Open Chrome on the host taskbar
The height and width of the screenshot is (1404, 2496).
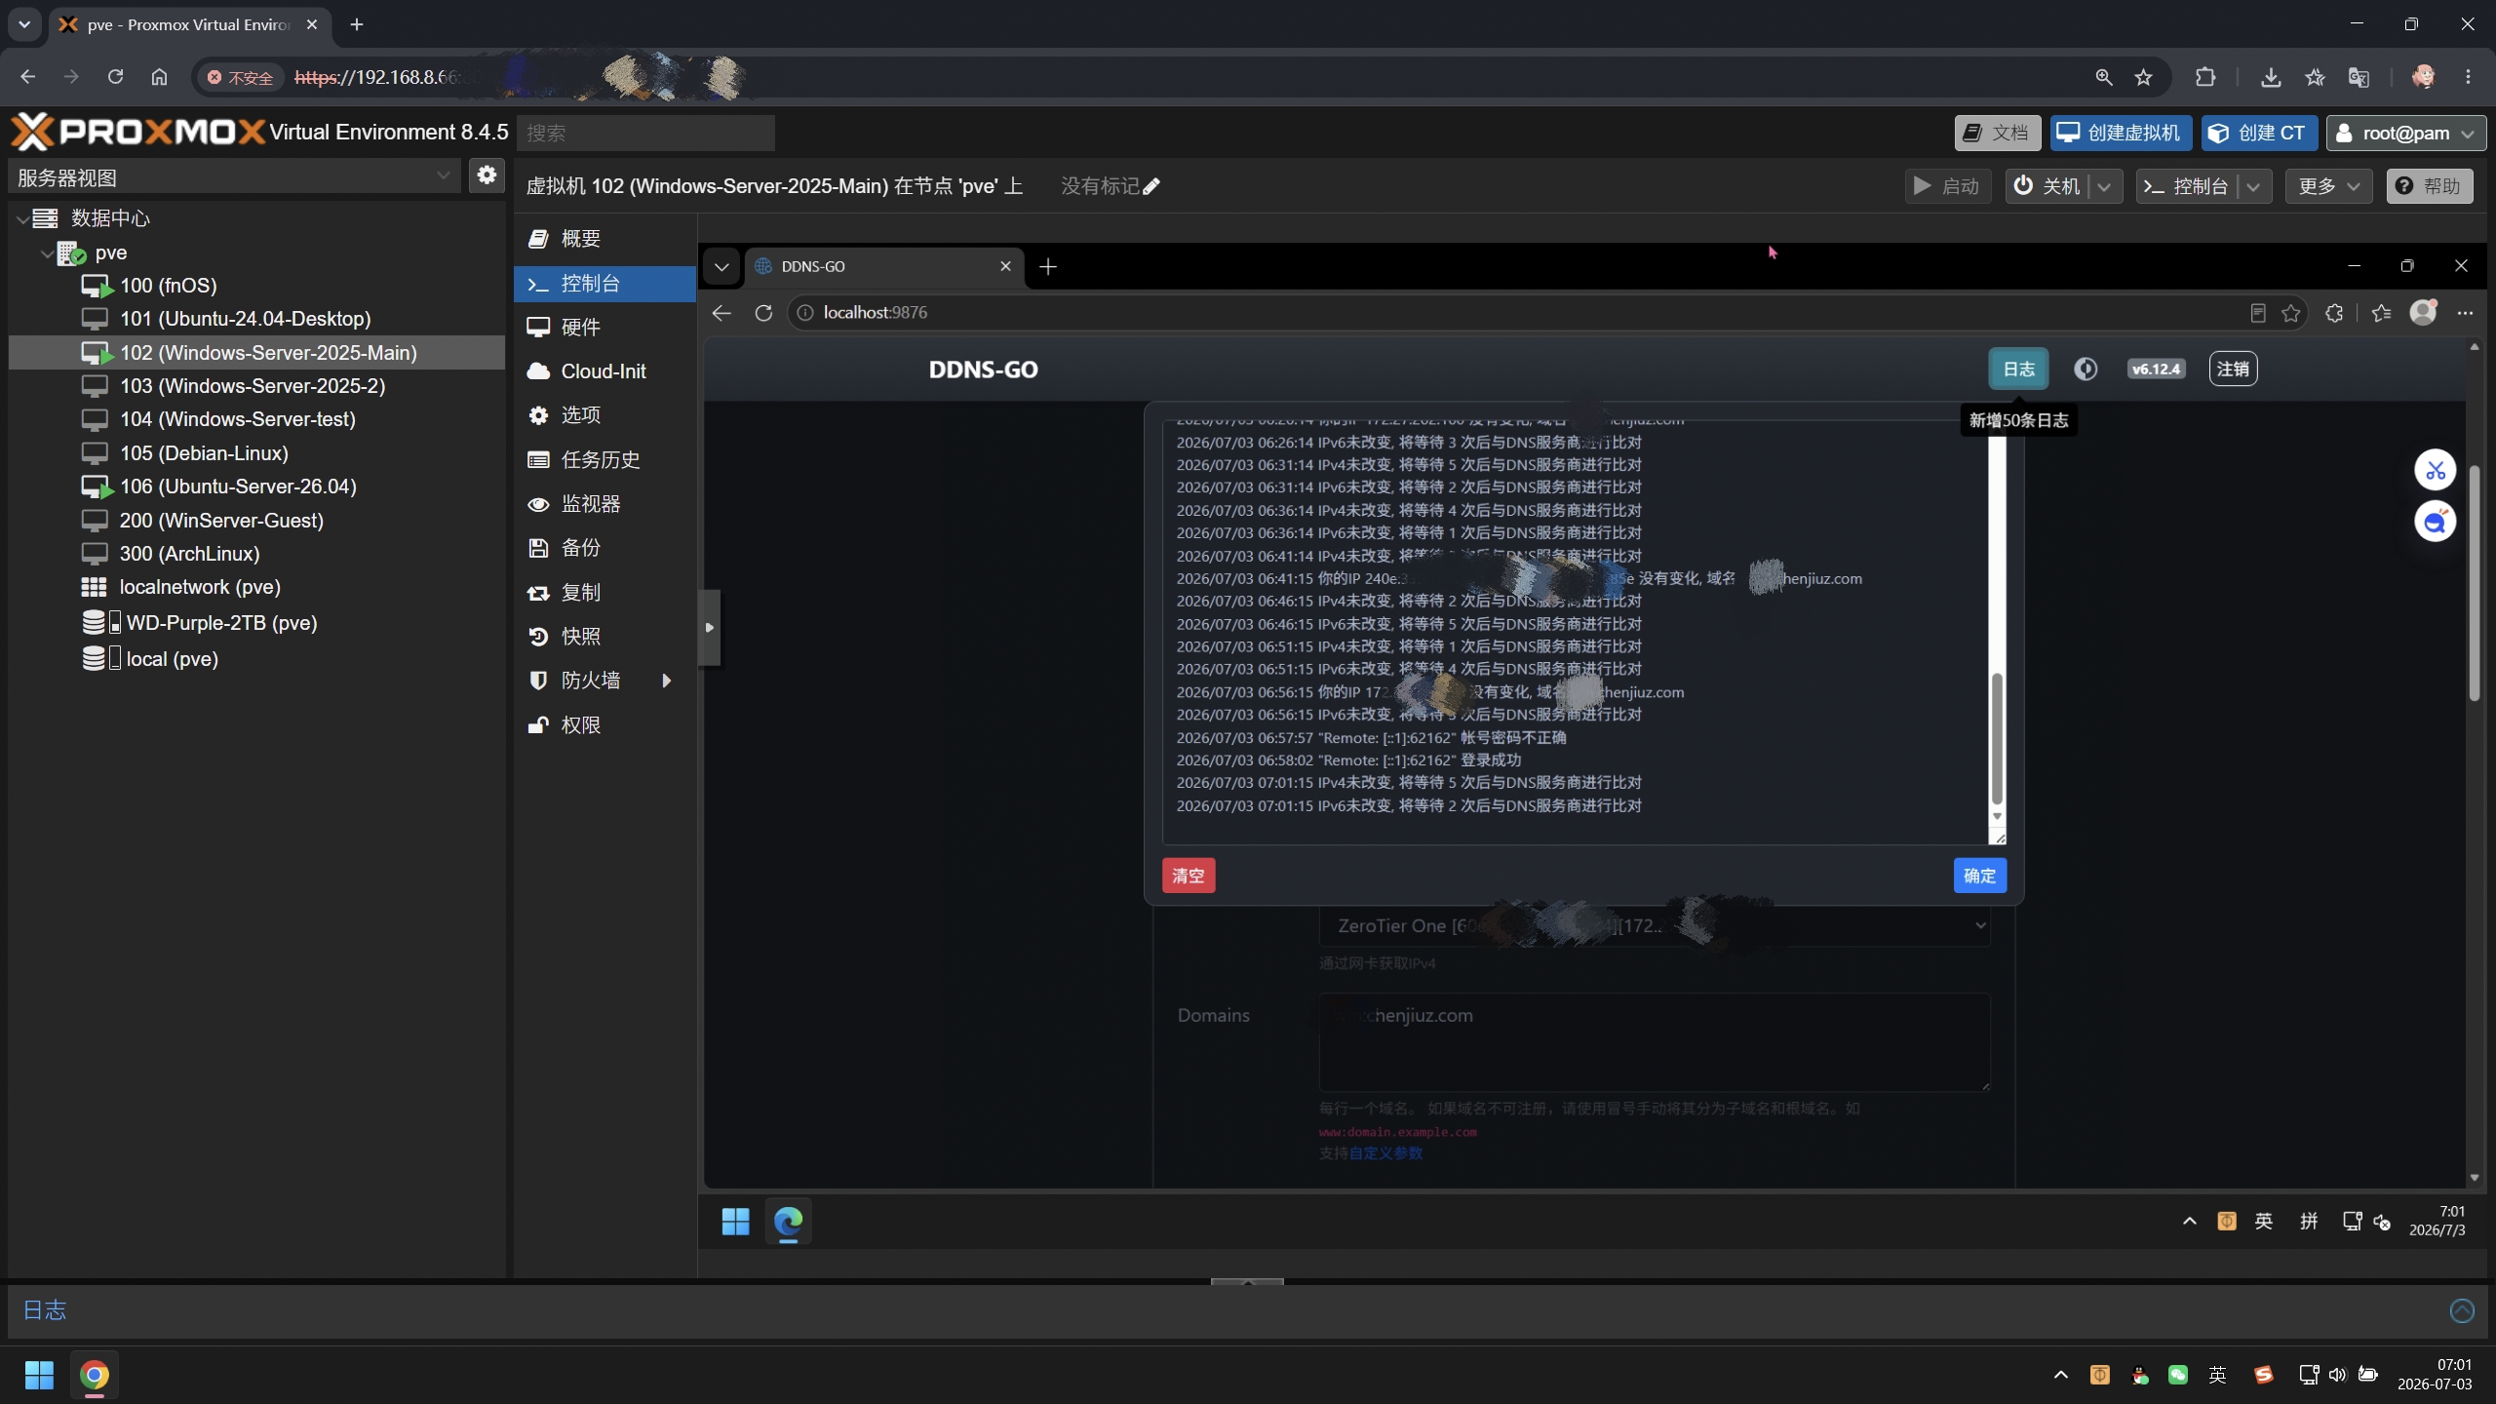(x=95, y=1375)
